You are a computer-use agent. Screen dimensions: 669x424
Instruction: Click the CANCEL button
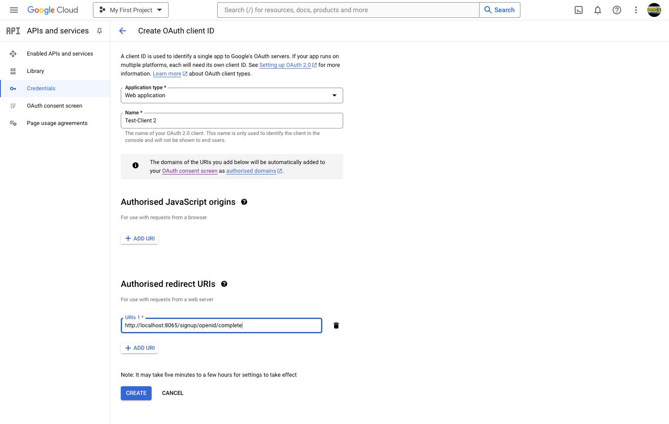[173, 393]
